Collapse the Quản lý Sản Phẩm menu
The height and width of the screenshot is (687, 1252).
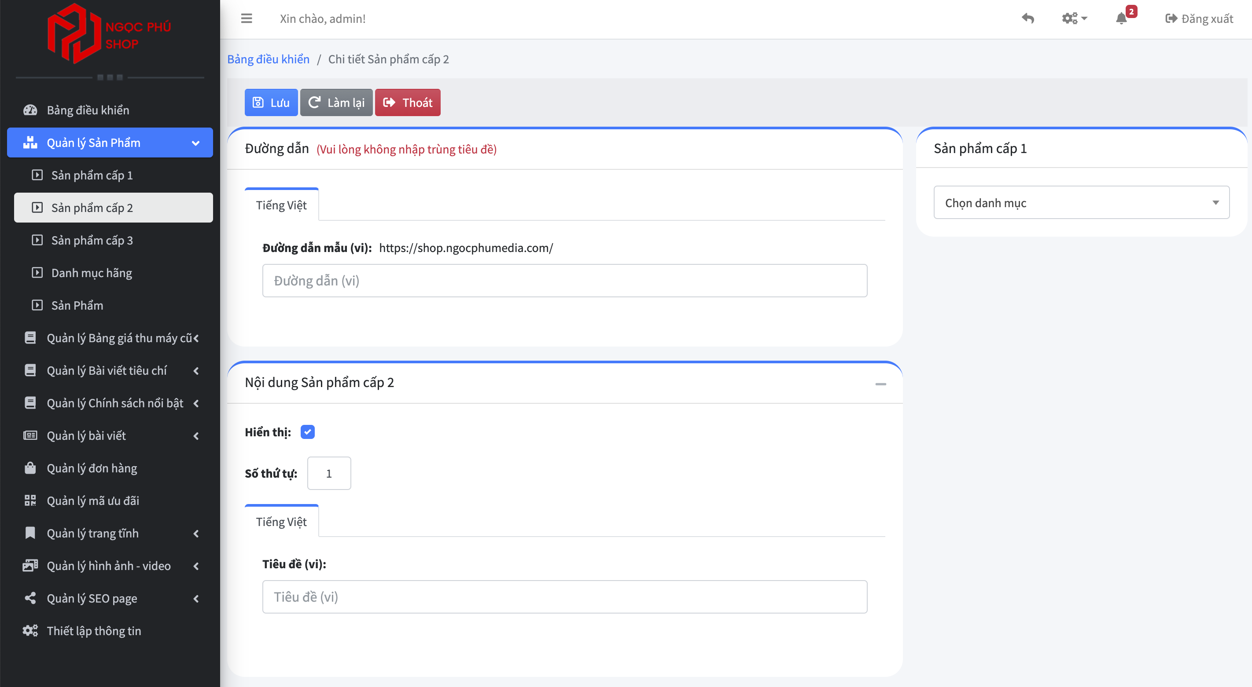(110, 143)
